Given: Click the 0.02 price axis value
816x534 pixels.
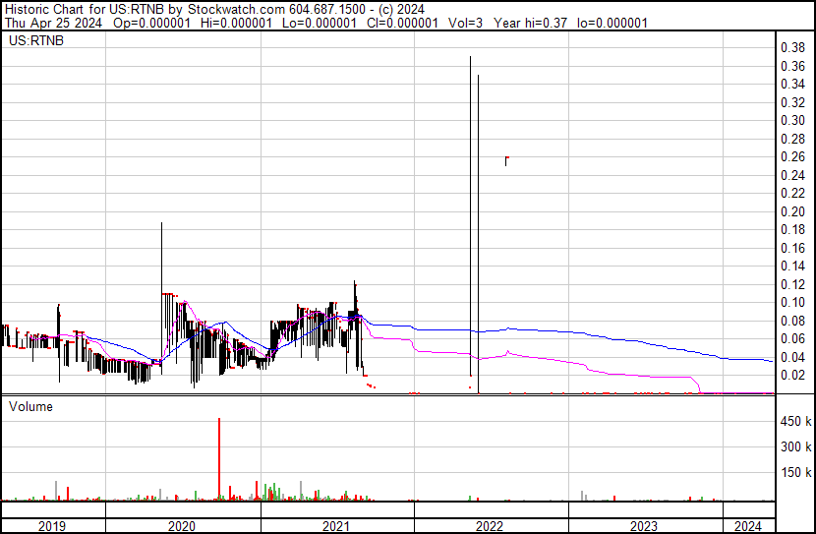Looking at the screenshot, I should pyautogui.click(x=792, y=376).
